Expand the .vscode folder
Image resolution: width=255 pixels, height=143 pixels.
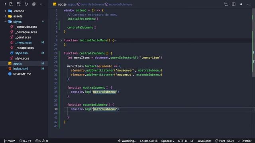pos(6,11)
